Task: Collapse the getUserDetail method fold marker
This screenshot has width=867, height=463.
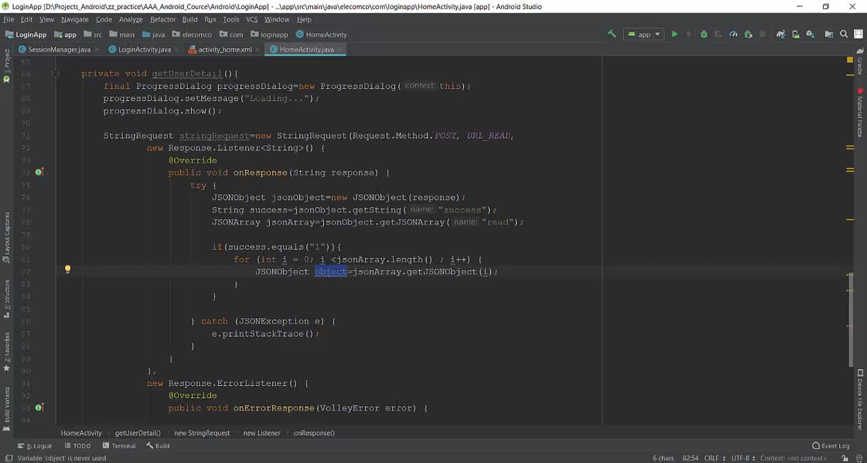Action: coord(57,74)
